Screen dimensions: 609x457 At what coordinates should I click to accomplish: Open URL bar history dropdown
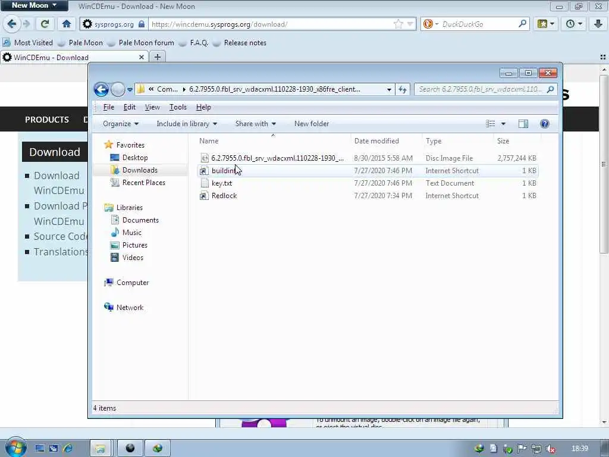[x=410, y=24]
